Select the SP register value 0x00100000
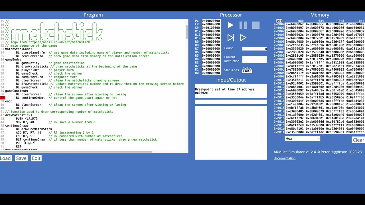365x205 pixels. point(211,28)
